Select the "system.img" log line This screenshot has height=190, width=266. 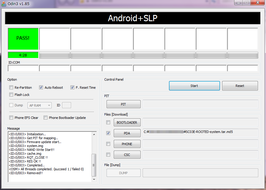pyautogui.click(x=26, y=146)
